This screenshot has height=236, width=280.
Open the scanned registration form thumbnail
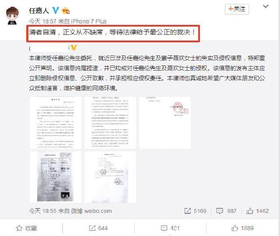tap(56, 177)
